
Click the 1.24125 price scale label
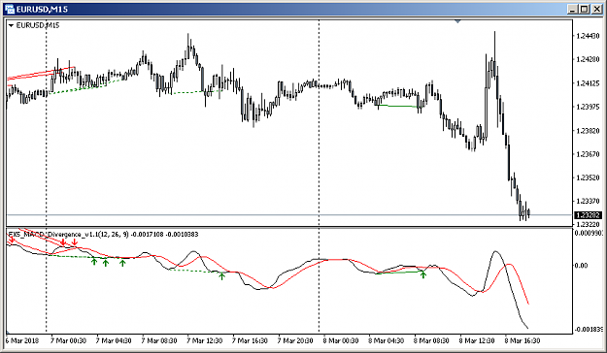588,83
